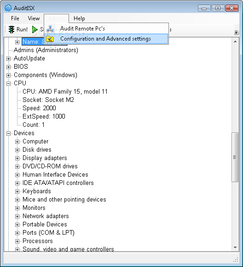Select the ExtSpeed: 1000 entry
Image resolution: width=243 pixels, height=267 pixels.
tap(44, 117)
